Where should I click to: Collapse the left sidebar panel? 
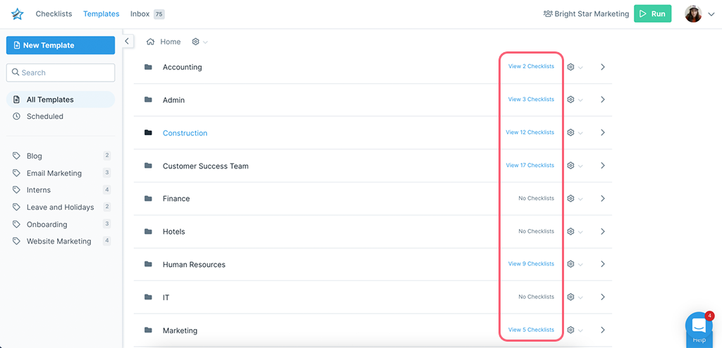click(x=127, y=42)
